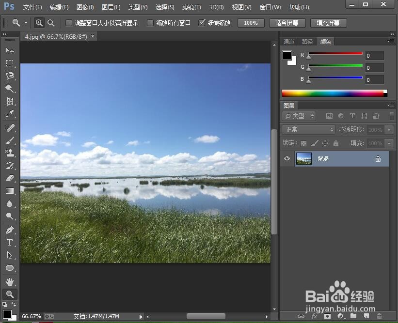Select the Lasso tool

pos(10,76)
